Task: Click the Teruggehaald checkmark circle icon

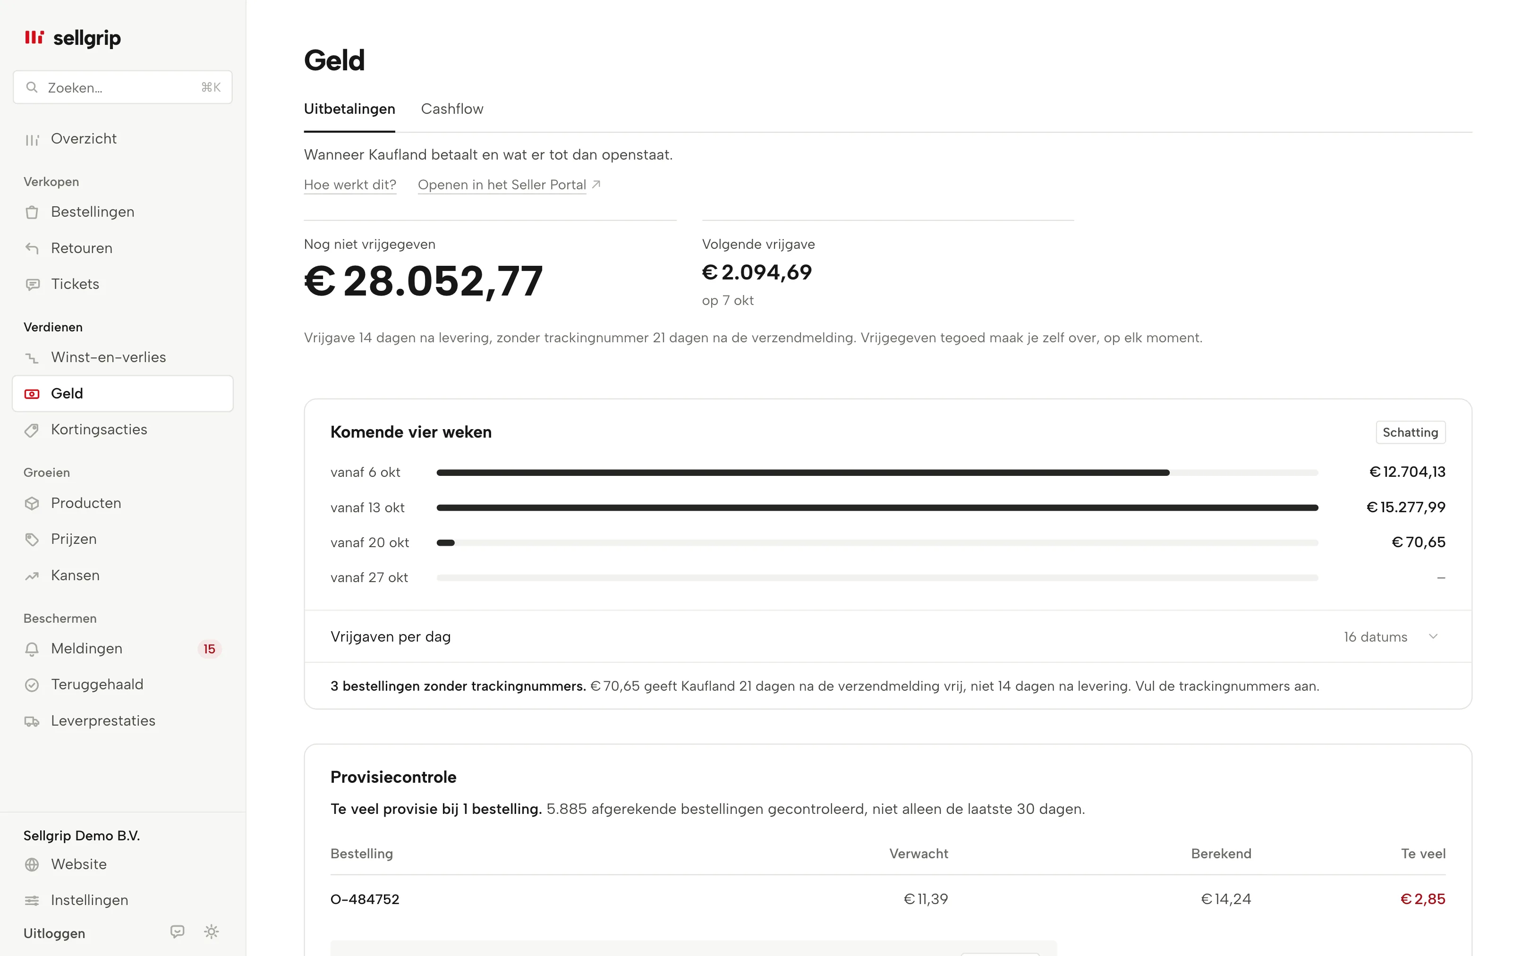Action: 32,685
